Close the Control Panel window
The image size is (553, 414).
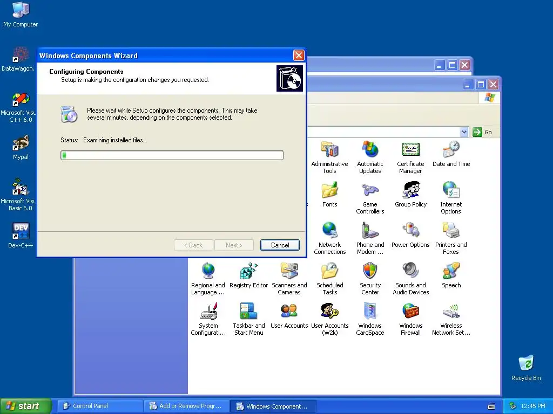493,85
